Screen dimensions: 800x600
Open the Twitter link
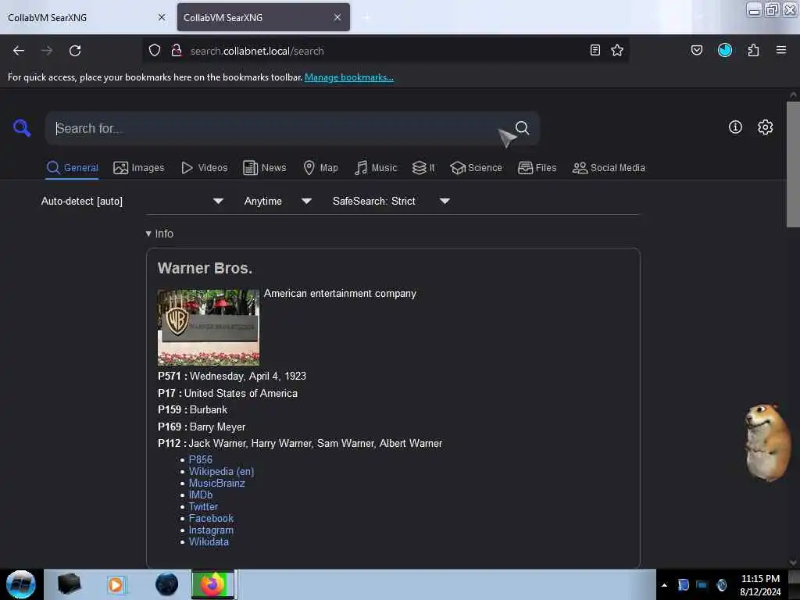[x=203, y=506]
